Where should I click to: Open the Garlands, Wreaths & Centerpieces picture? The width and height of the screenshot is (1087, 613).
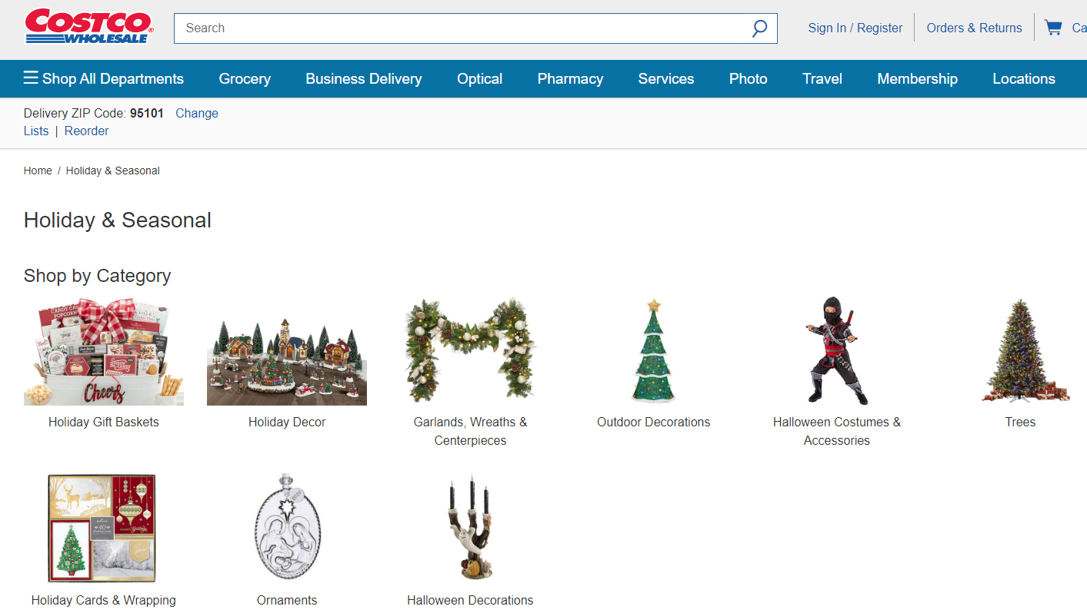click(470, 352)
